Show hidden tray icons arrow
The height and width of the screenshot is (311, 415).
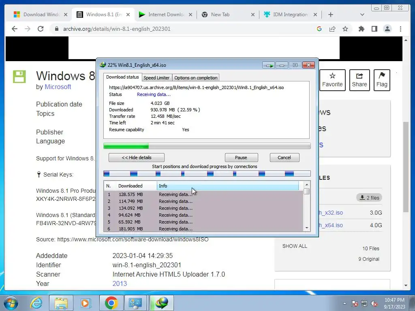[344, 303]
